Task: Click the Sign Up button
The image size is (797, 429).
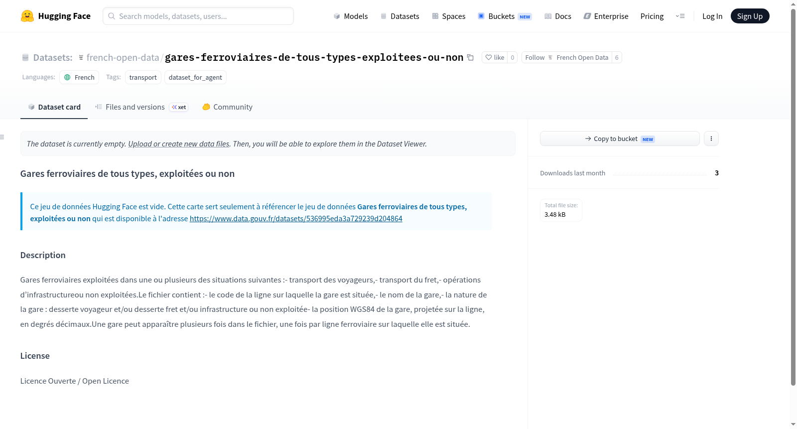Action: point(750,16)
